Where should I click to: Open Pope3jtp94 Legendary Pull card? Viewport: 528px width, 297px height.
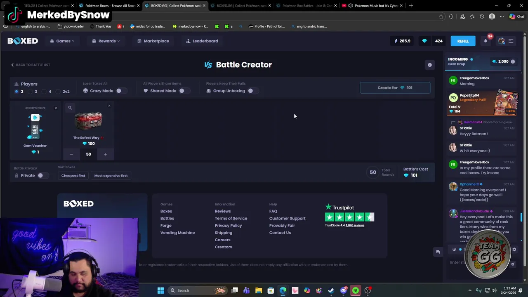click(483, 103)
